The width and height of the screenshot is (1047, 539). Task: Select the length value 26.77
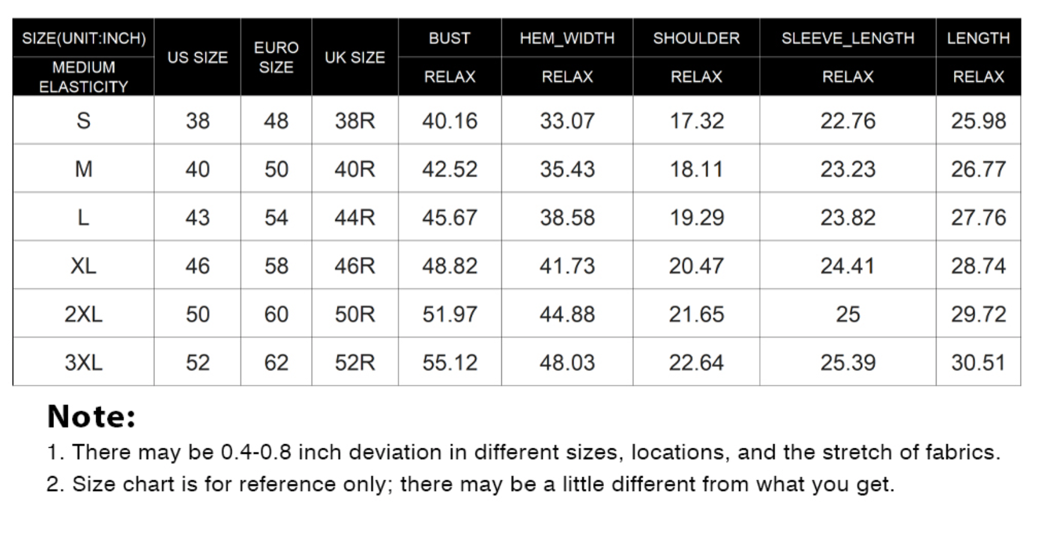[978, 169]
